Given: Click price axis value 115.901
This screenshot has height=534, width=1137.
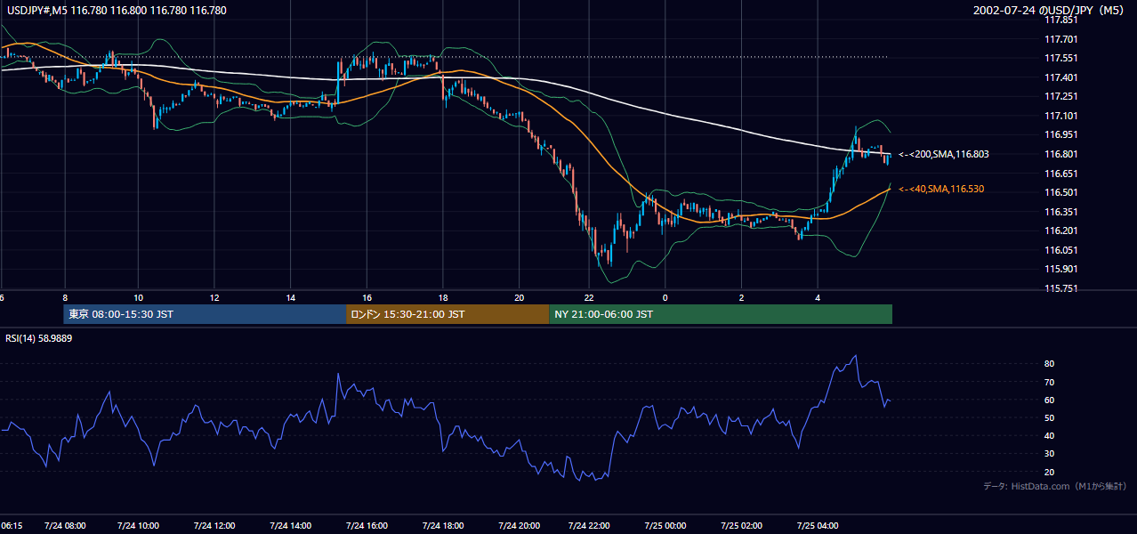Looking at the screenshot, I should pyautogui.click(x=1062, y=269).
